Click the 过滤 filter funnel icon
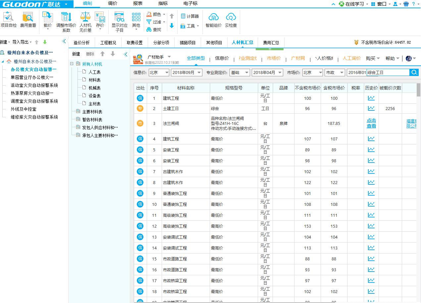Image resolution: width=421 pixels, height=303 pixels. (149, 22)
